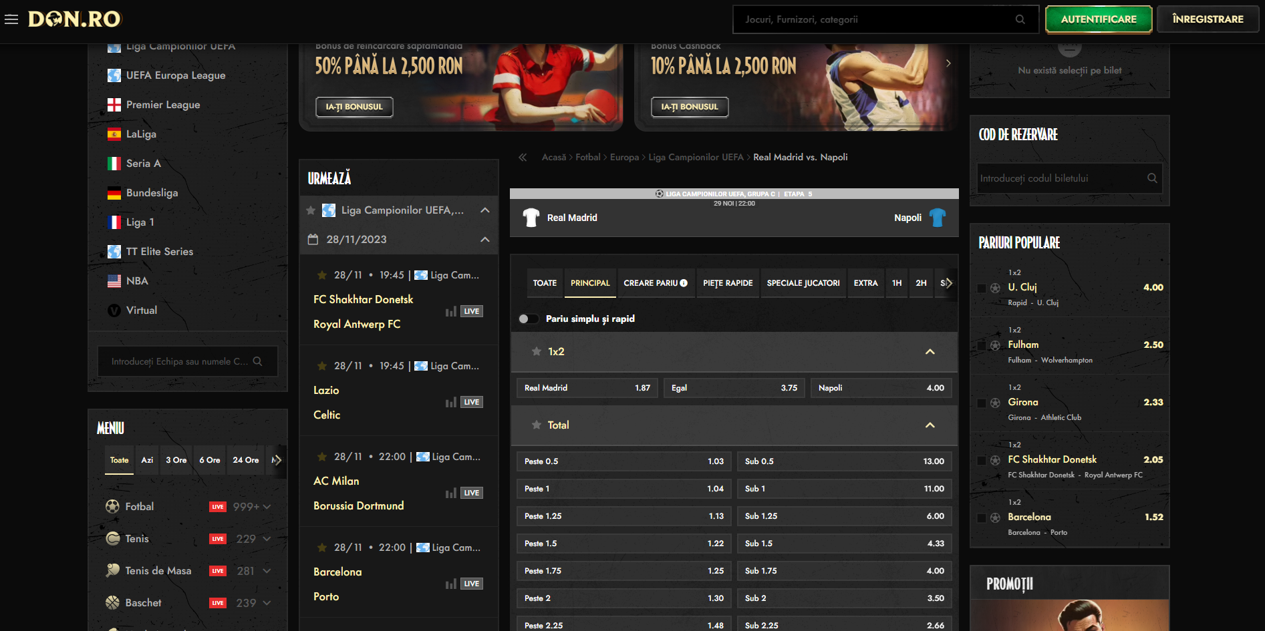Click the calendar icon next to 28/11/2023

coord(313,240)
